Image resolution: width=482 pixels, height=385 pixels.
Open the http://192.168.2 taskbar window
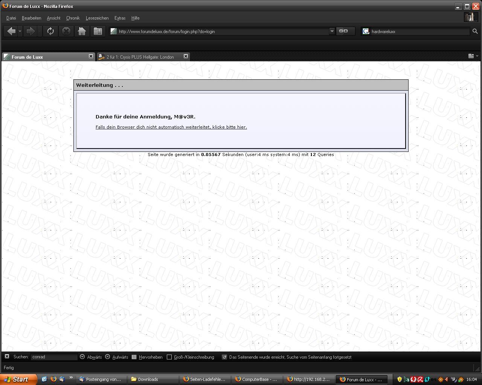pyautogui.click(x=309, y=379)
